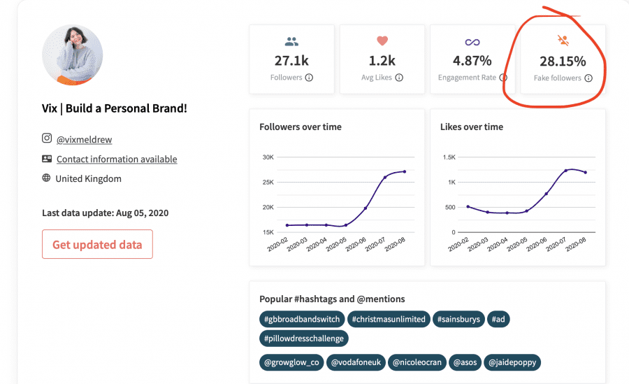
Task: Click the Followers info icon
Action: [309, 78]
